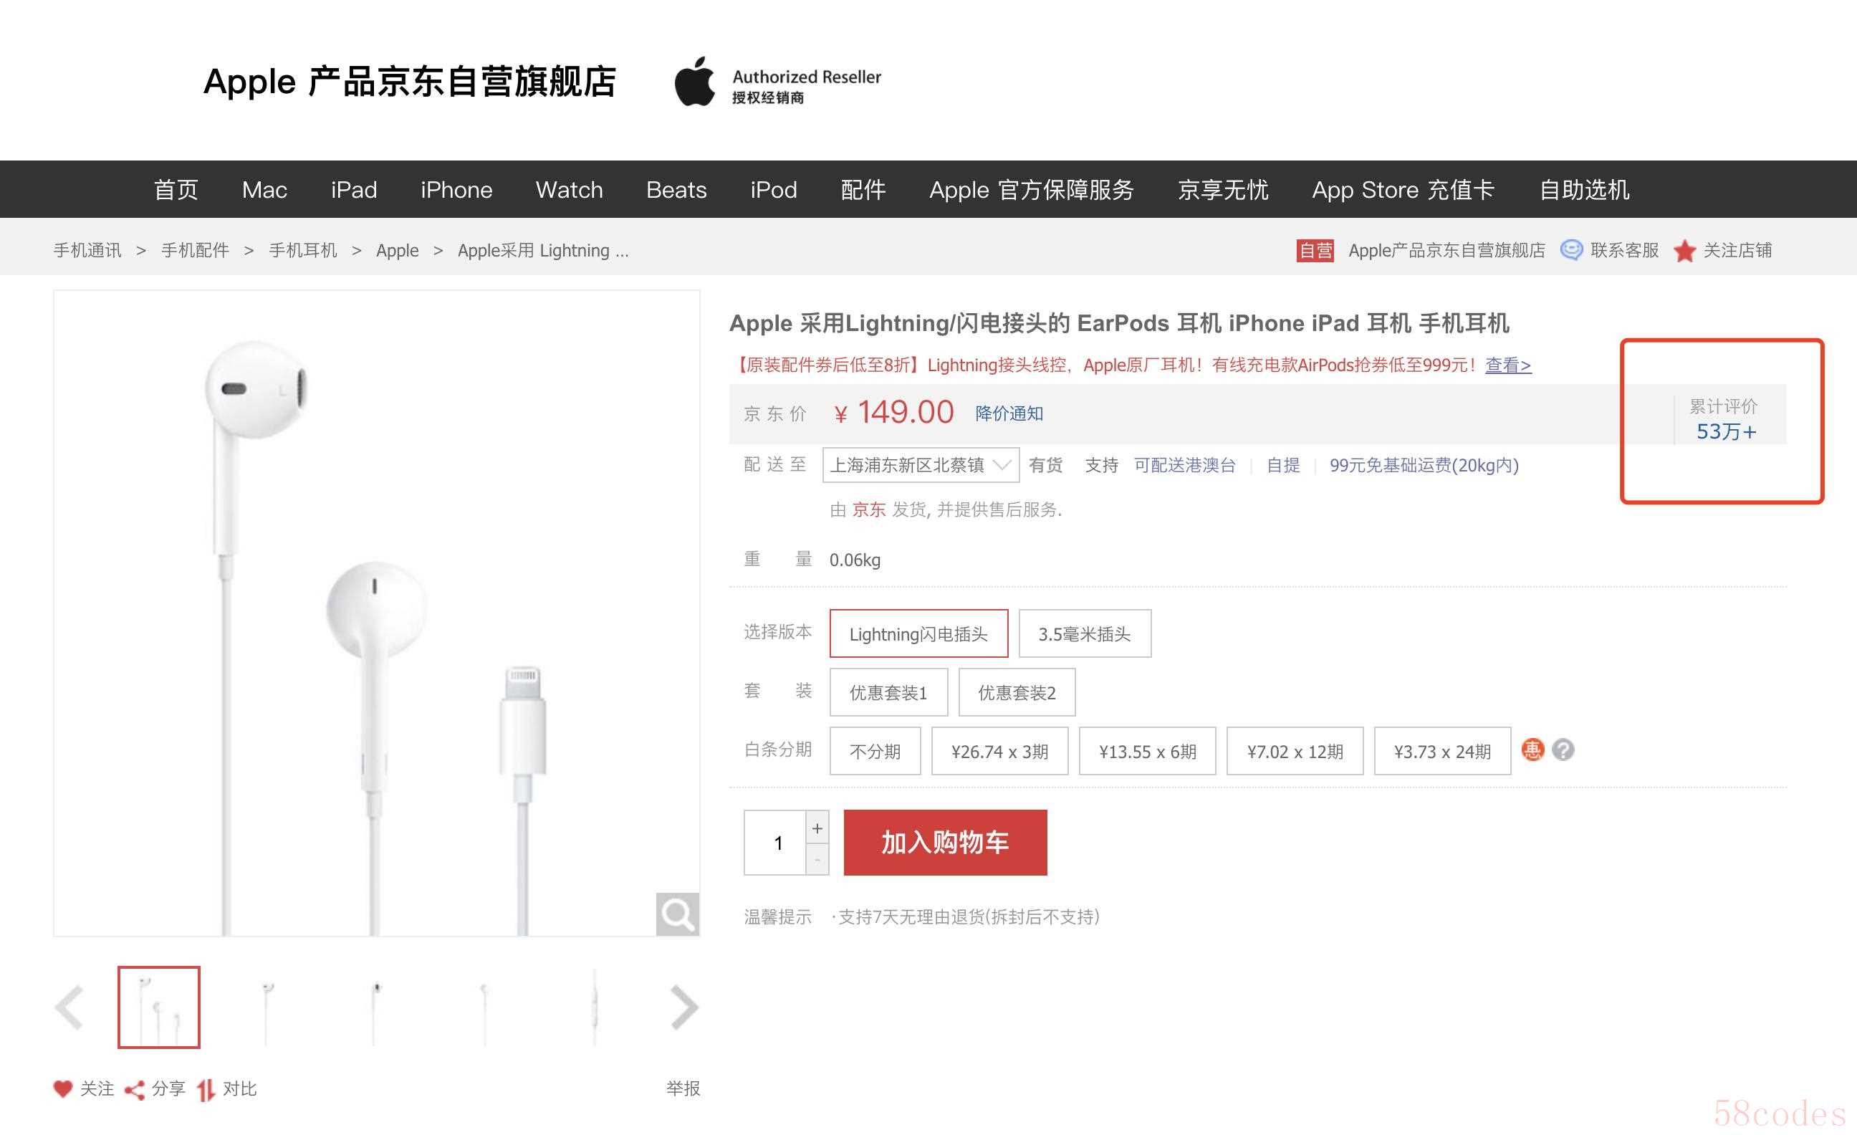The height and width of the screenshot is (1135, 1857).
Task: Open App Store 充值卡 menu
Action: 1403,190
